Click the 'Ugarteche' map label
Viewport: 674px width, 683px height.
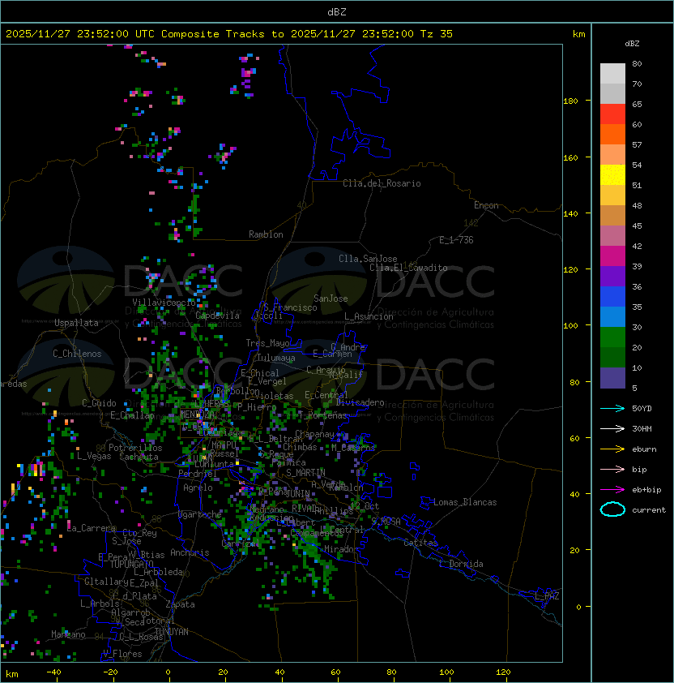click(x=200, y=514)
